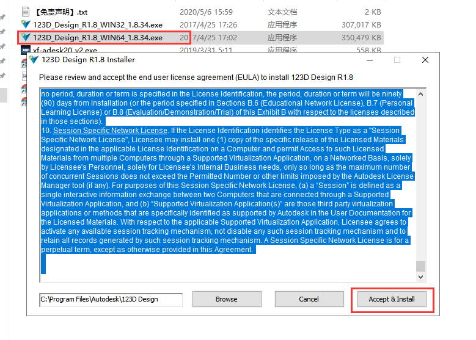Click the underlined Session Specific Network License heading
476x340 pixels.
pyautogui.click(x=110, y=131)
